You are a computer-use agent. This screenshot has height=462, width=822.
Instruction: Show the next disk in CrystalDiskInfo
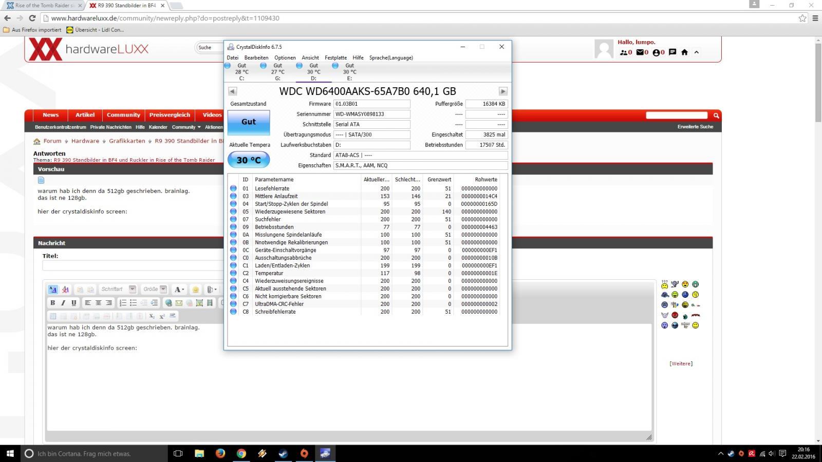coord(503,91)
